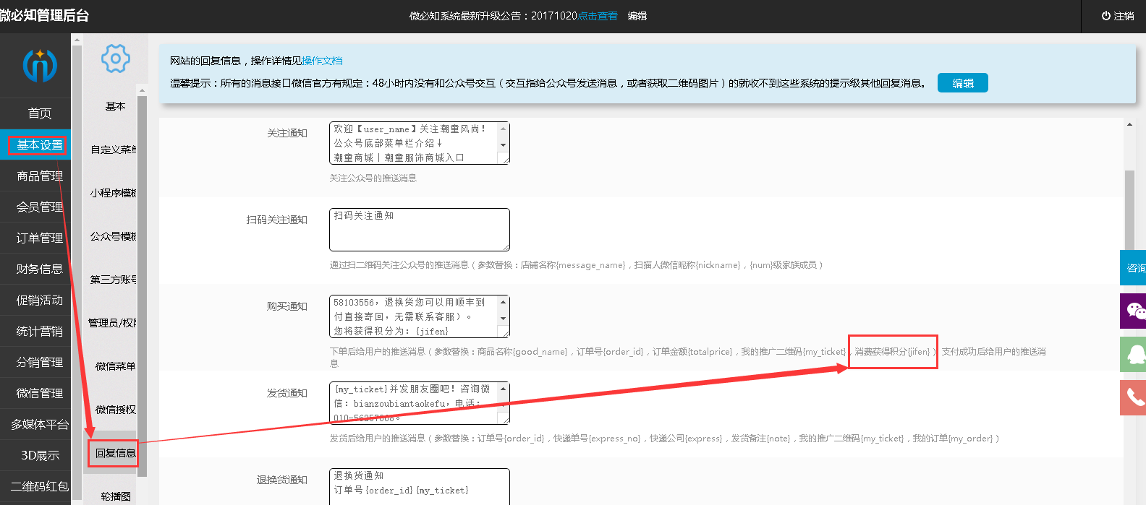The image size is (1146, 505).
Task: Click the 微必知管理后台 title
Action: (44, 16)
